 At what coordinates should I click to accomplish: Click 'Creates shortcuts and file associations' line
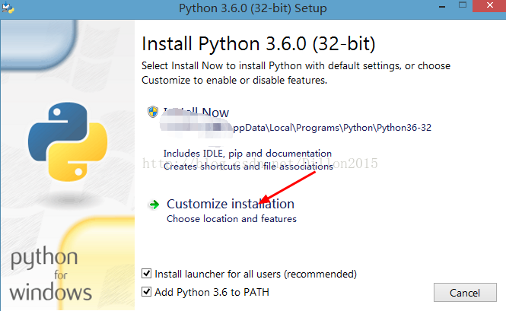coord(248,167)
